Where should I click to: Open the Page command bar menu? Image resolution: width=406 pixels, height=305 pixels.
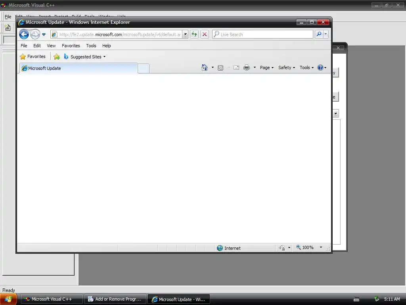pyautogui.click(x=267, y=68)
